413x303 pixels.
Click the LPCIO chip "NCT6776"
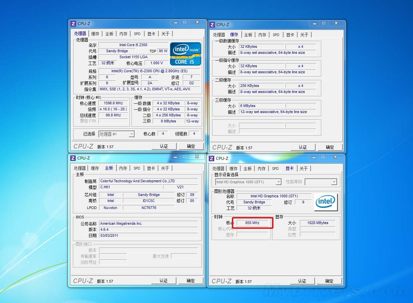149,208
